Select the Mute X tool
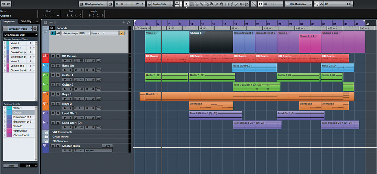The image size is (377, 174). 217,4
